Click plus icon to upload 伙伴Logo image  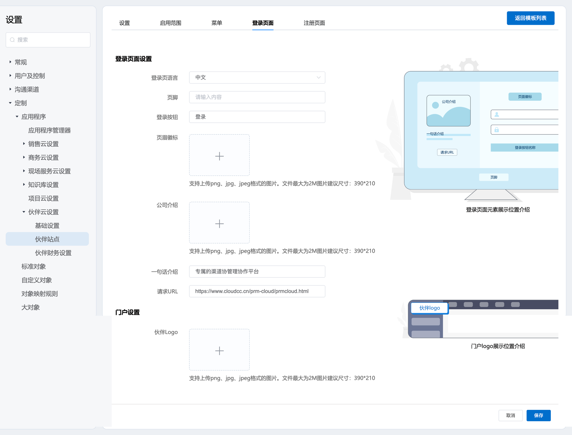coord(219,350)
